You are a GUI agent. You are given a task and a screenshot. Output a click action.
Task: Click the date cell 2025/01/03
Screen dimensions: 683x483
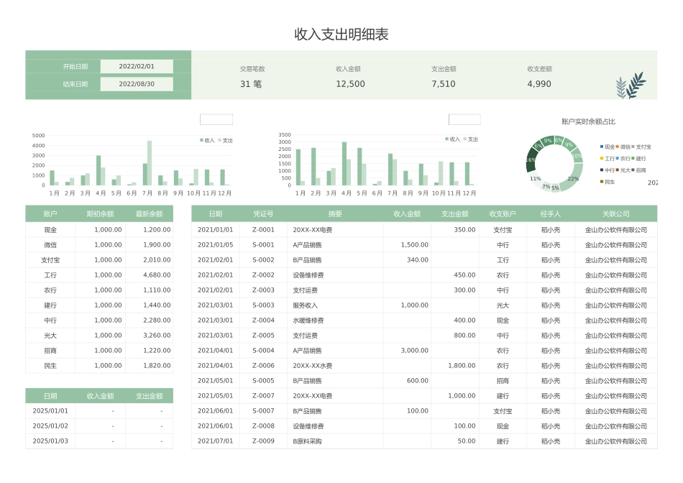[x=50, y=441]
